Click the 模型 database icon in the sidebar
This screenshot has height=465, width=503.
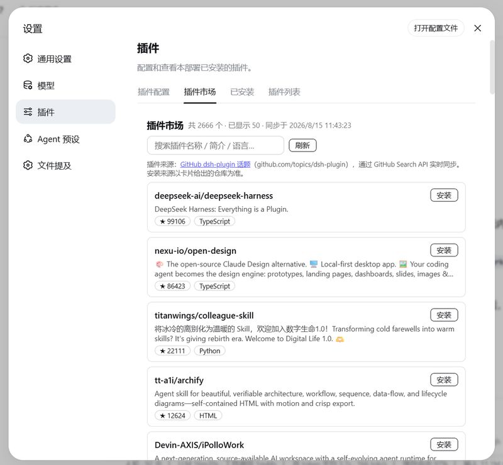click(x=28, y=85)
